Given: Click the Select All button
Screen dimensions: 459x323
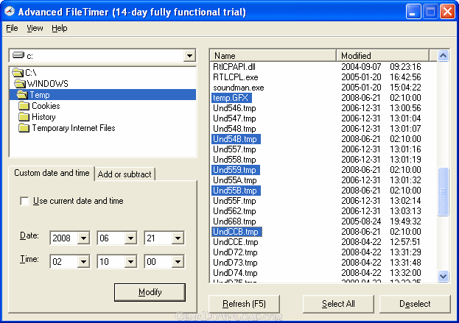Looking at the screenshot, I should [x=338, y=304].
